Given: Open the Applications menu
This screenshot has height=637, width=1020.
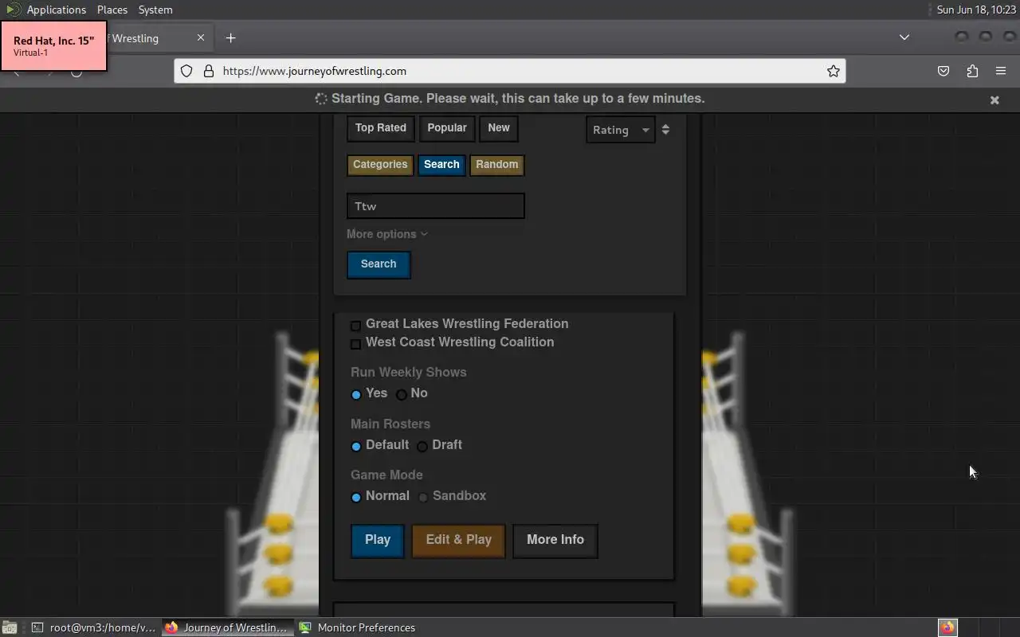Looking at the screenshot, I should pos(56,10).
